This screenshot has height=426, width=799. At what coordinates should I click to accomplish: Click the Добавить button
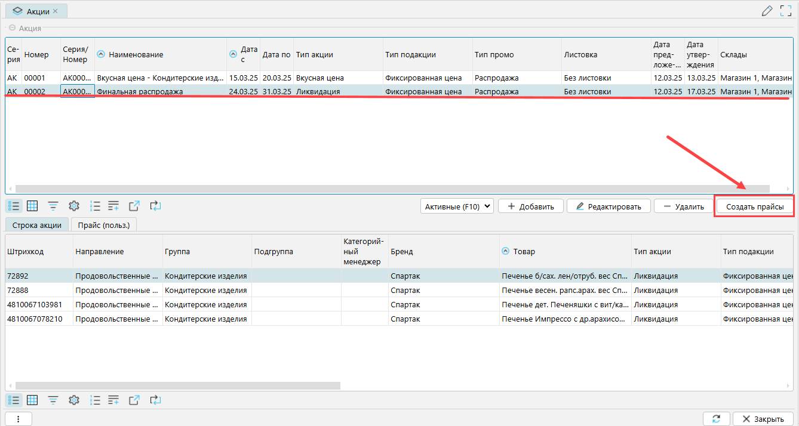[x=530, y=206]
